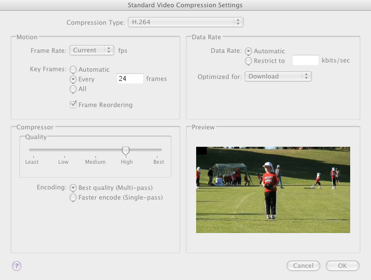This screenshot has width=371, height=280.
Task: Select Automatic key frames radio button
Action: pos(73,69)
